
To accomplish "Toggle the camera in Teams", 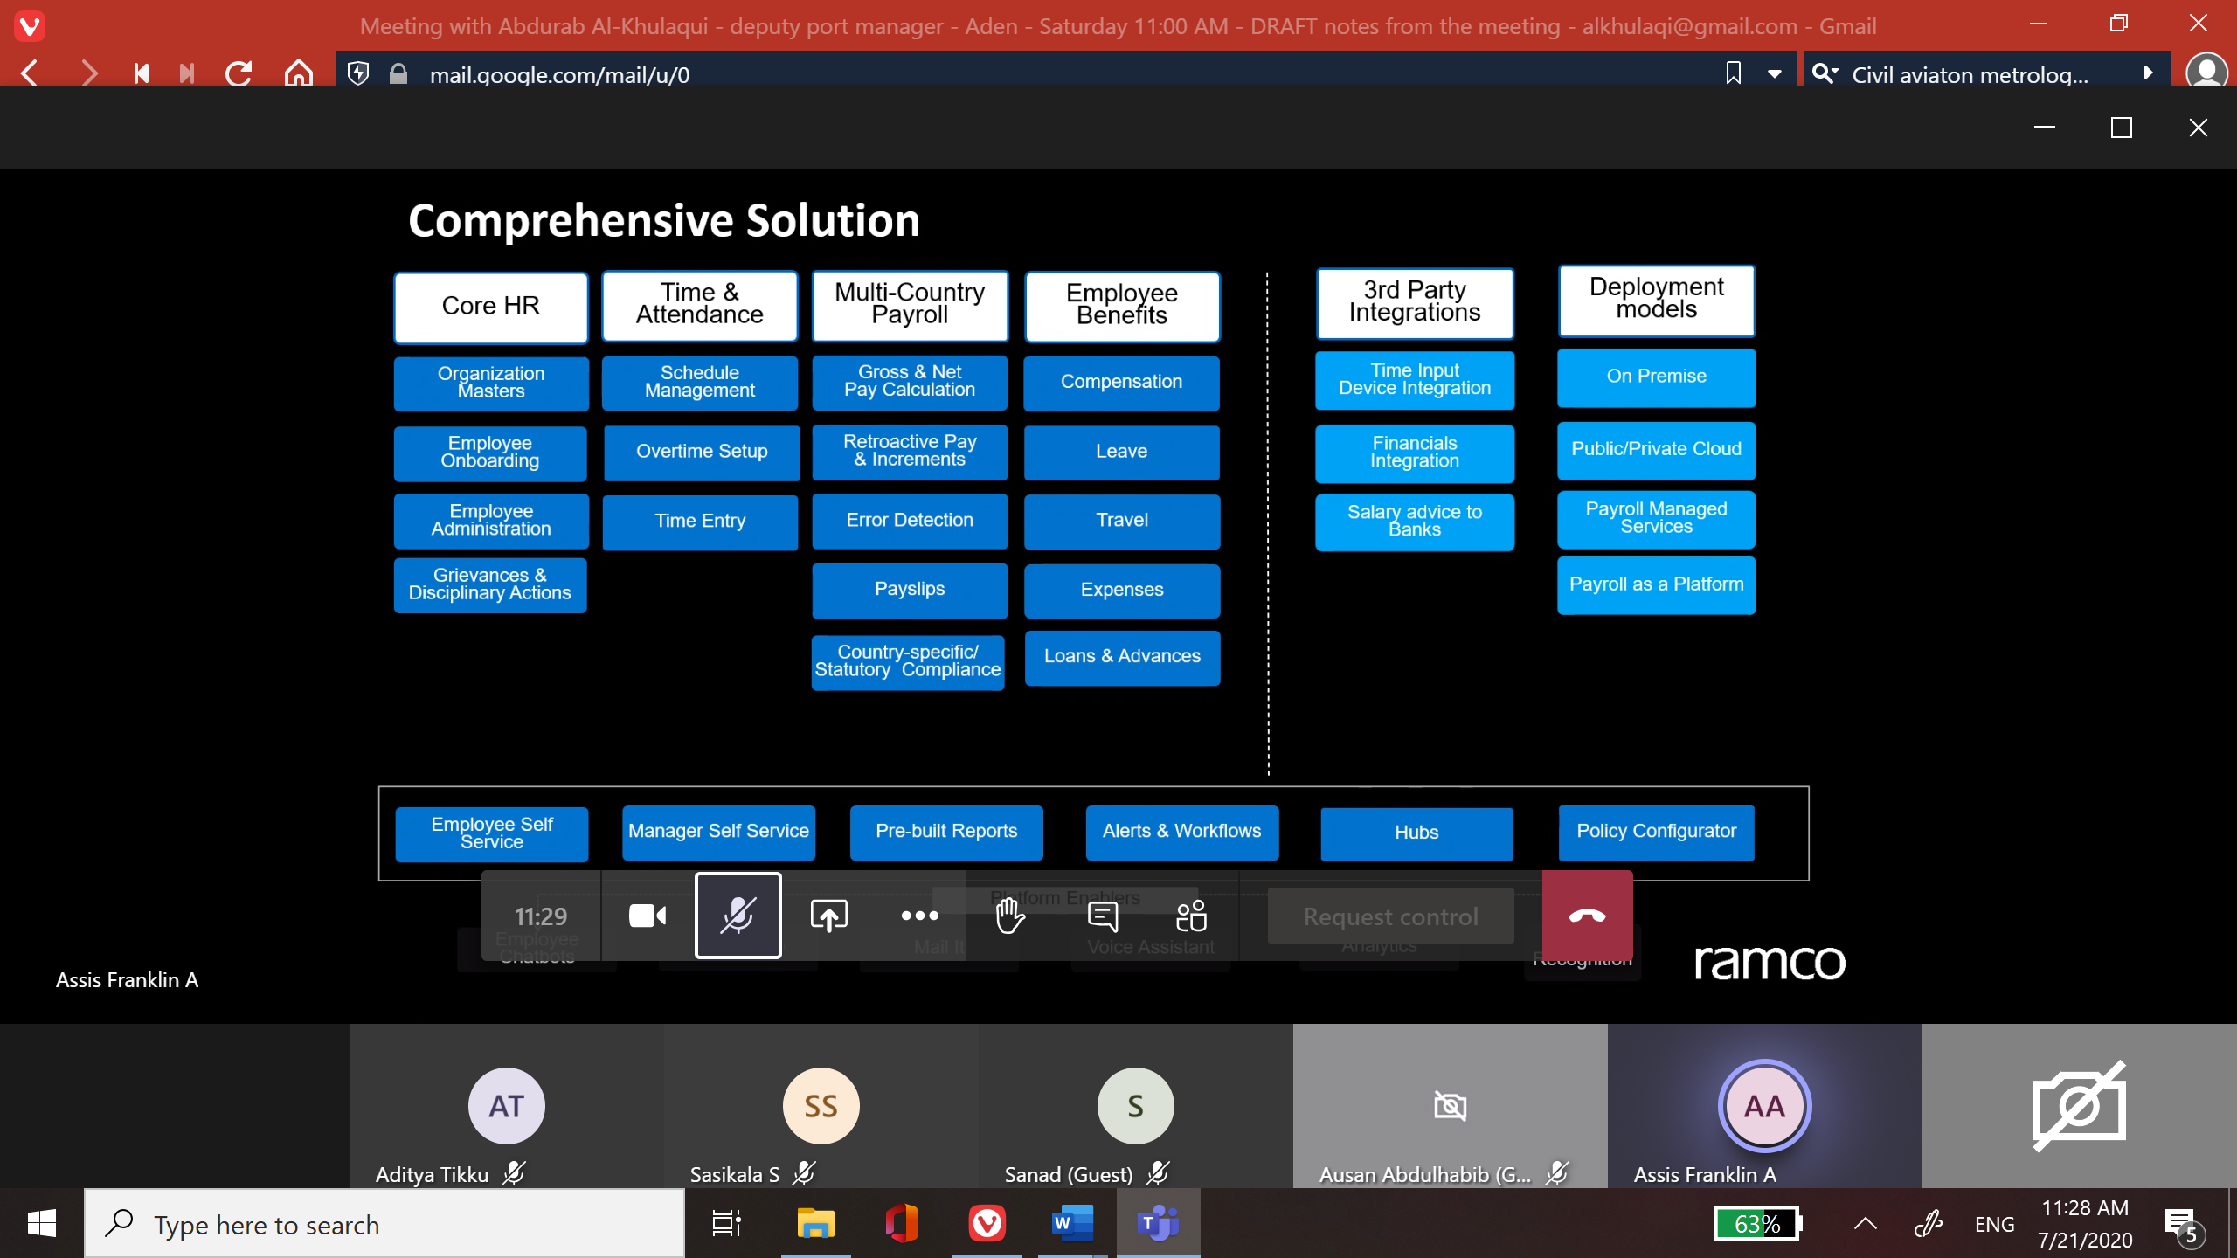I will point(648,916).
